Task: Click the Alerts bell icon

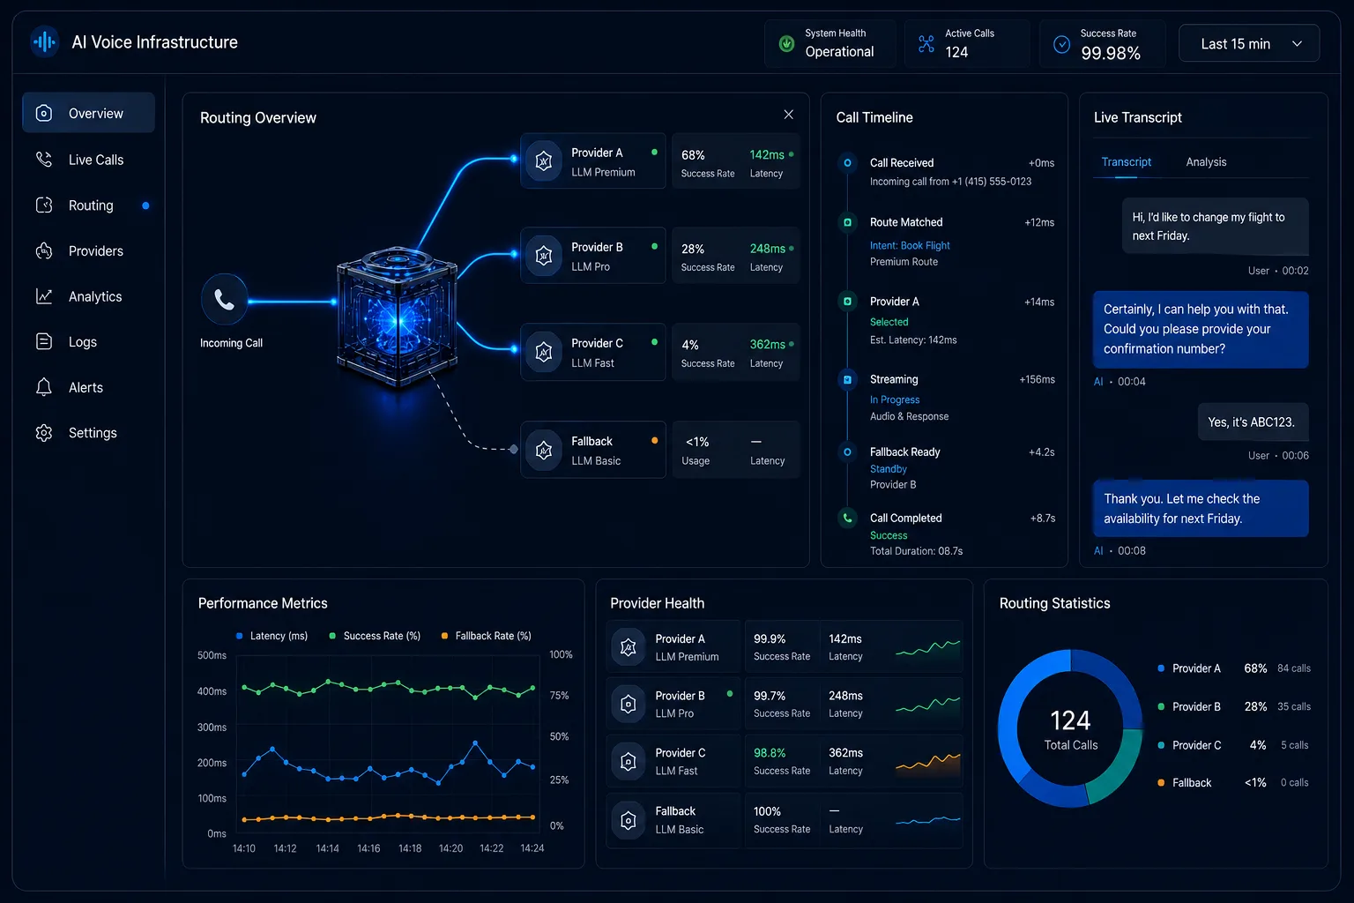Action: pos(44,387)
